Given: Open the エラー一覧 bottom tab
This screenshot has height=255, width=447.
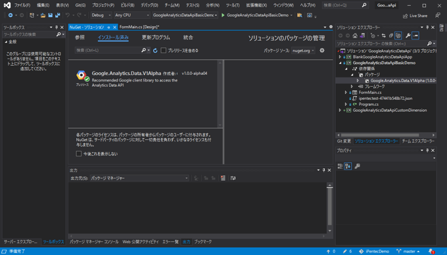Looking at the screenshot, I should 170,242.
